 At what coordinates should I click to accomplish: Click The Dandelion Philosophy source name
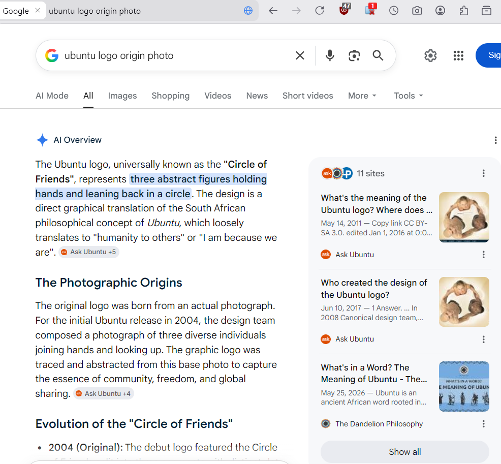(x=379, y=424)
